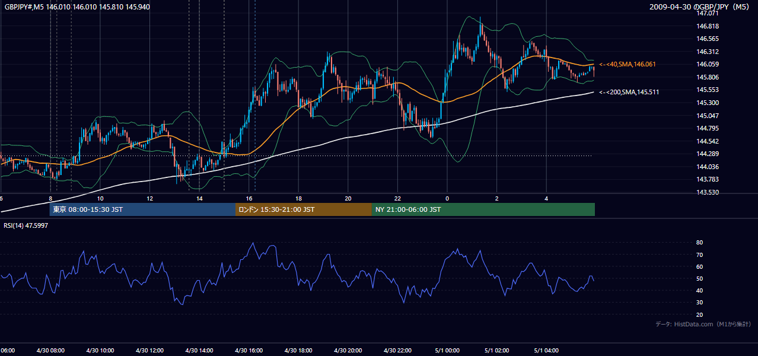758x356 pixels.
Task: Click the 4/30 10:00 time axis label
Action: pyautogui.click(x=100, y=351)
